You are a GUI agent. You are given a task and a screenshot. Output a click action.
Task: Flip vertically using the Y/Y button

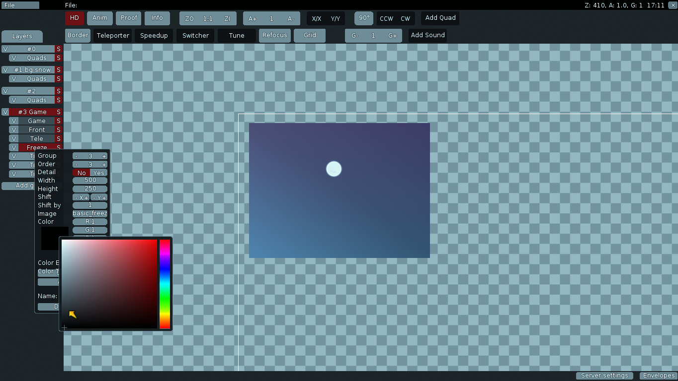(336, 19)
